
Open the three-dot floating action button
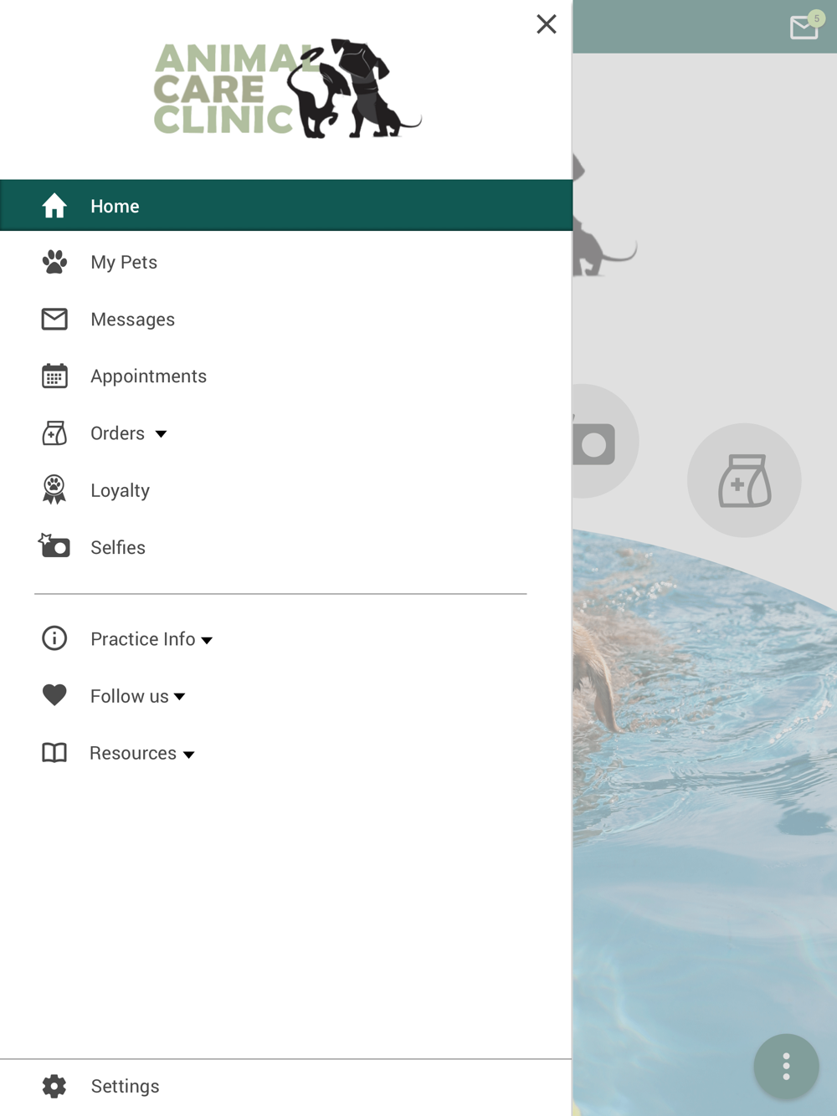pyautogui.click(x=786, y=1067)
